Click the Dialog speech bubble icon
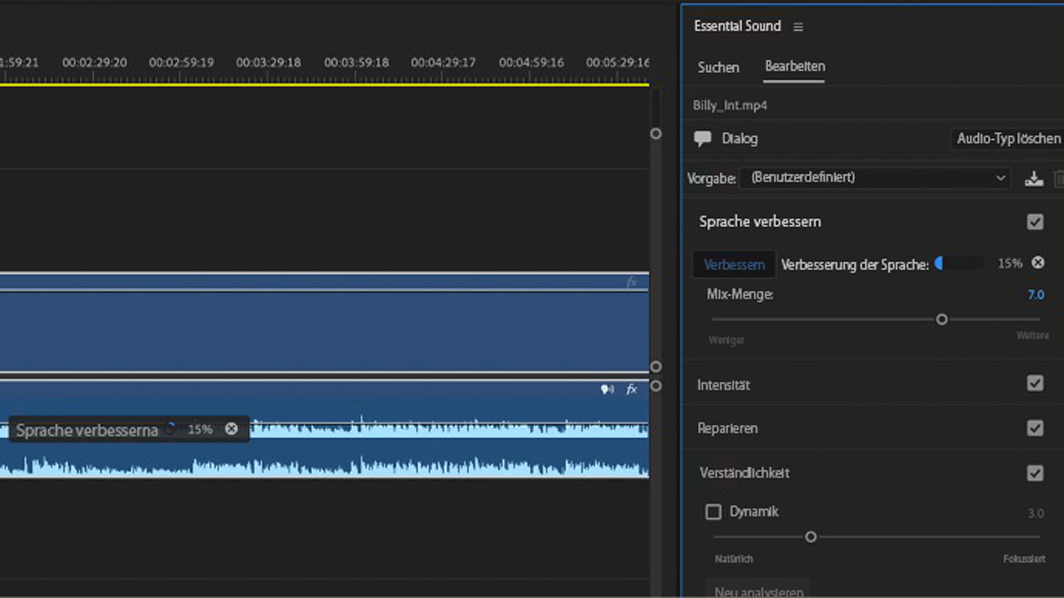Screen dimensions: 1064x598 pos(702,138)
